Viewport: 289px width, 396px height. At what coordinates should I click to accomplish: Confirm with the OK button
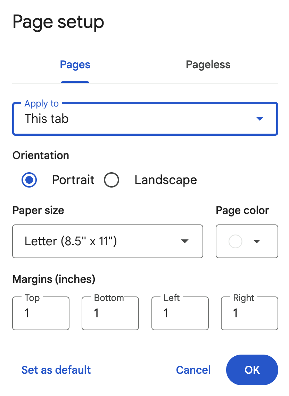click(252, 370)
